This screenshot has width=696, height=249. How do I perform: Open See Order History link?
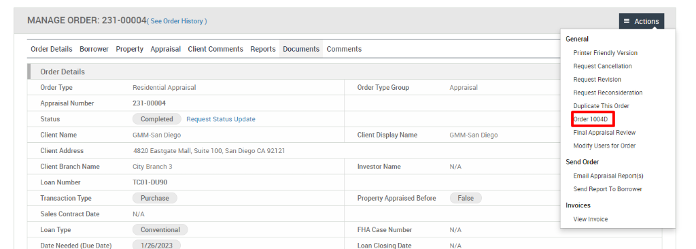pyautogui.click(x=177, y=21)
